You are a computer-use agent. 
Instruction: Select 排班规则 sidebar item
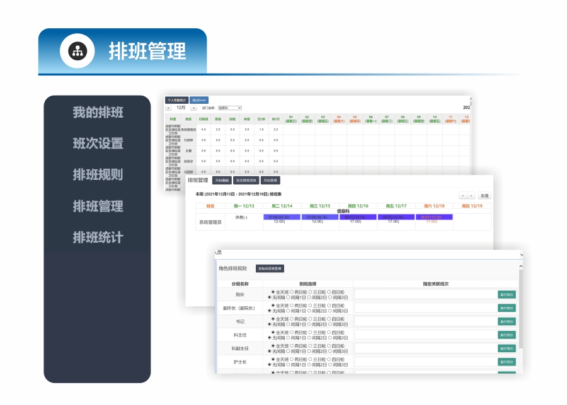coord(98,175)
